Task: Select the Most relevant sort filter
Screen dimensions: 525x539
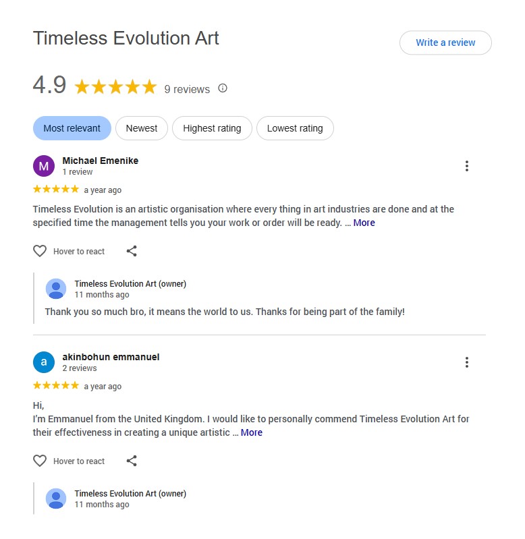Action: click(72, 128)
